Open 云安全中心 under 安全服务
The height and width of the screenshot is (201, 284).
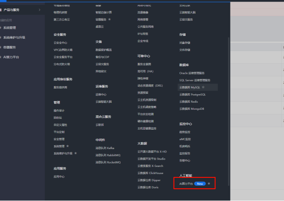point(60,43)
